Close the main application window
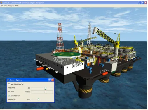 (x=146, y=3)
